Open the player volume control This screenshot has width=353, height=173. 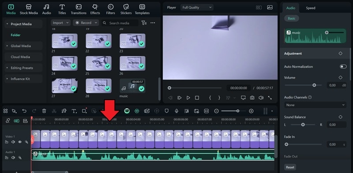(x=261, y=98)
